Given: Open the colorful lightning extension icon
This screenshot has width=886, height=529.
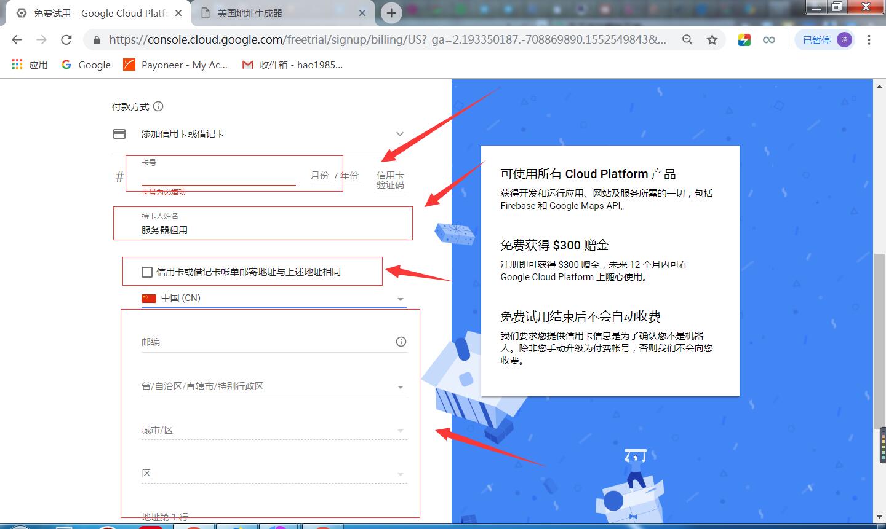Looking at the screenshot, I should pos(744,39).
